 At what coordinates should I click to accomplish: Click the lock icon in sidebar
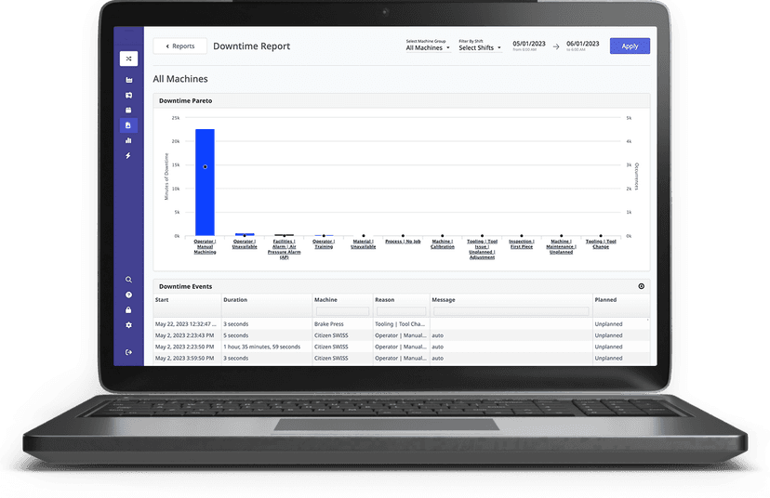[x=128, y=309]
